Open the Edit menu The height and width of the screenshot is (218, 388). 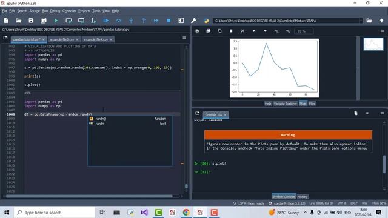point(12,11)
